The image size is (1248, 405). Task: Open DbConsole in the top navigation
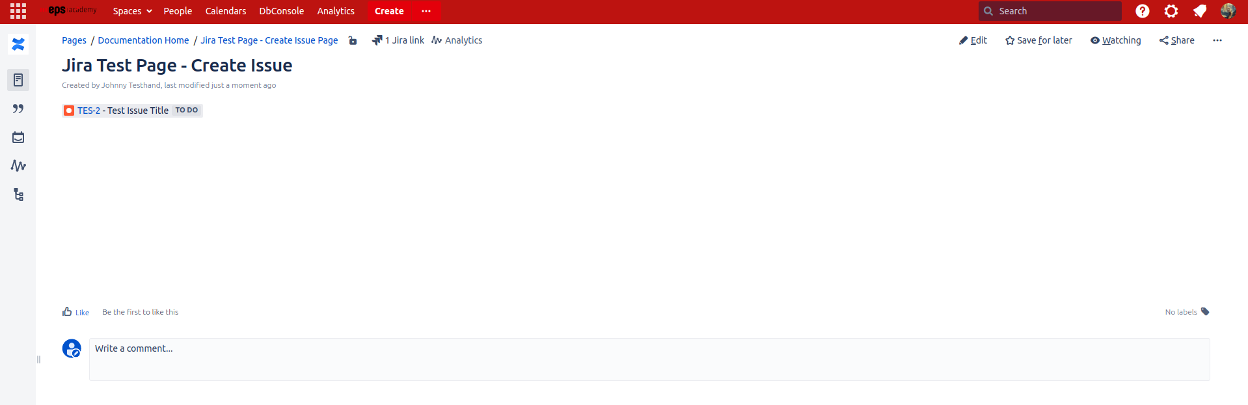(x=281, y=11)
